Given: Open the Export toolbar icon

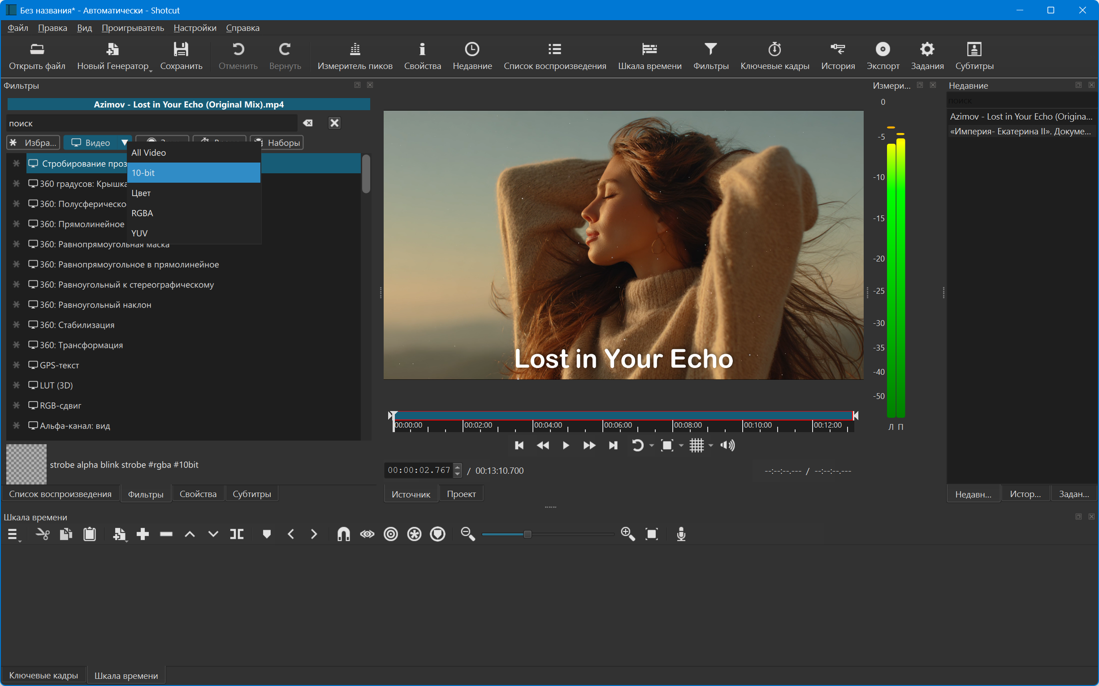Looking at the screenshot, I should tap(883, 49).
